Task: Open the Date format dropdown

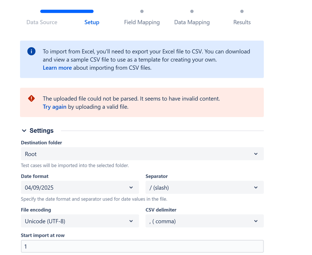Action: click(80, 187)
